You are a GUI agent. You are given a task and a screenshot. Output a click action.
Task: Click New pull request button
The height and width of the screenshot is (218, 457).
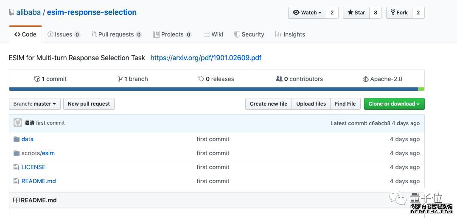89,104
